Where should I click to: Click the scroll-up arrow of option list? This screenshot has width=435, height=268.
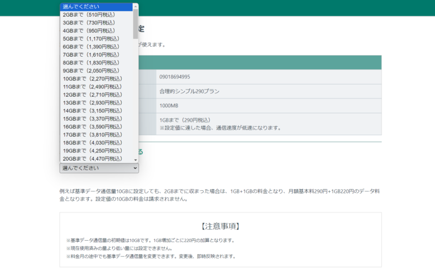pyautogui.click(x=136, y=6)
